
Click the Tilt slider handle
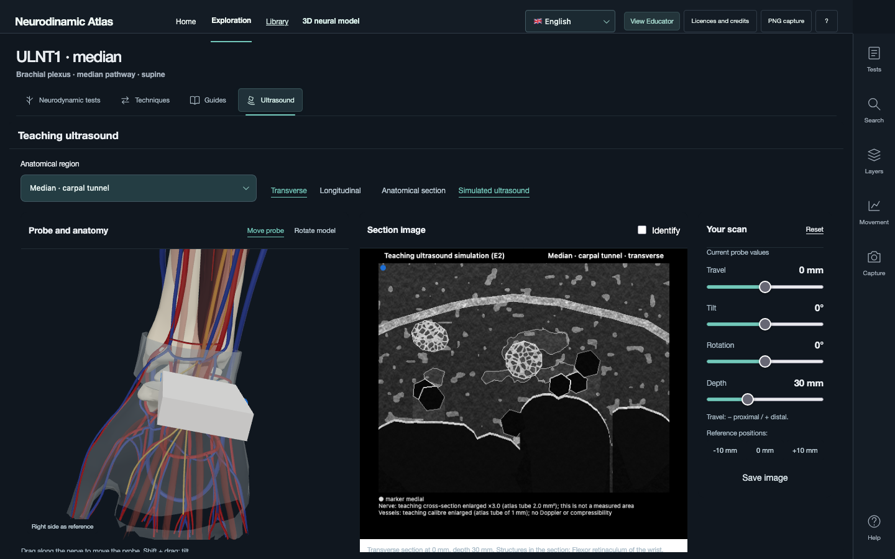[765, 324]
